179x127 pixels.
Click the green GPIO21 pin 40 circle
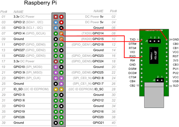(61, 123)
